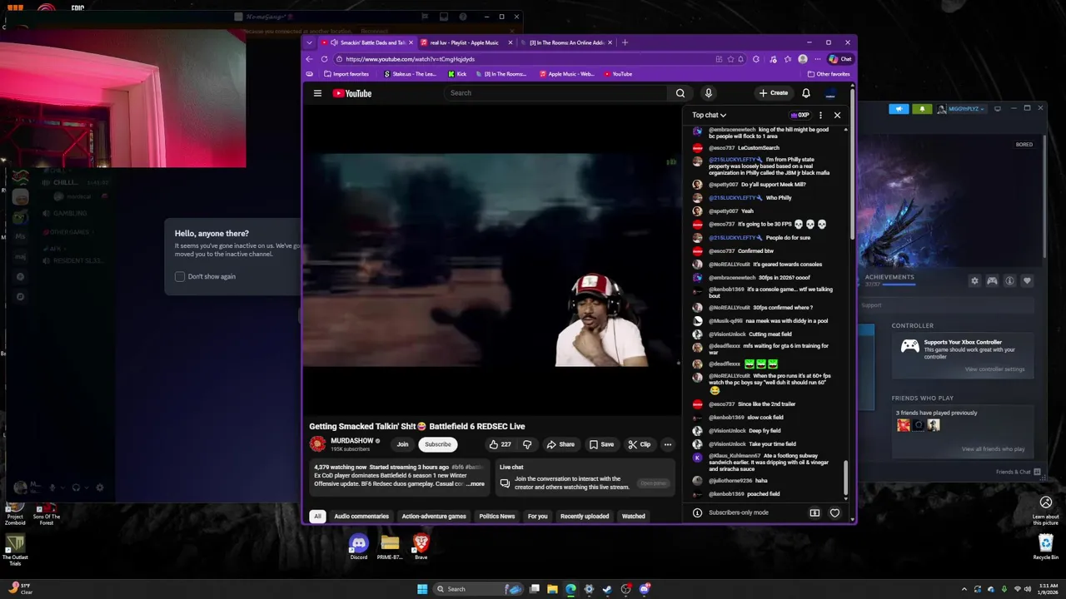Open MURDASHOW channel avatar
The width and height of the screenshot is (1066, 599).
(x=317, y=444)
